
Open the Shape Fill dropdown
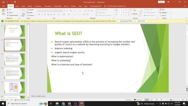[x=149, y=10]
